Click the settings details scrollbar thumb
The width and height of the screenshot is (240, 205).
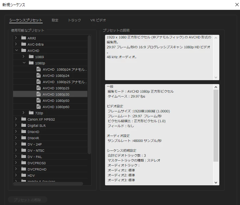[216, 125]
